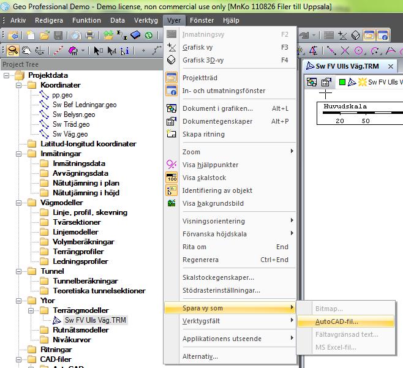Select pp.geo file in project tree
This screenshot has width=403, height=368.
tap(62, 95)
